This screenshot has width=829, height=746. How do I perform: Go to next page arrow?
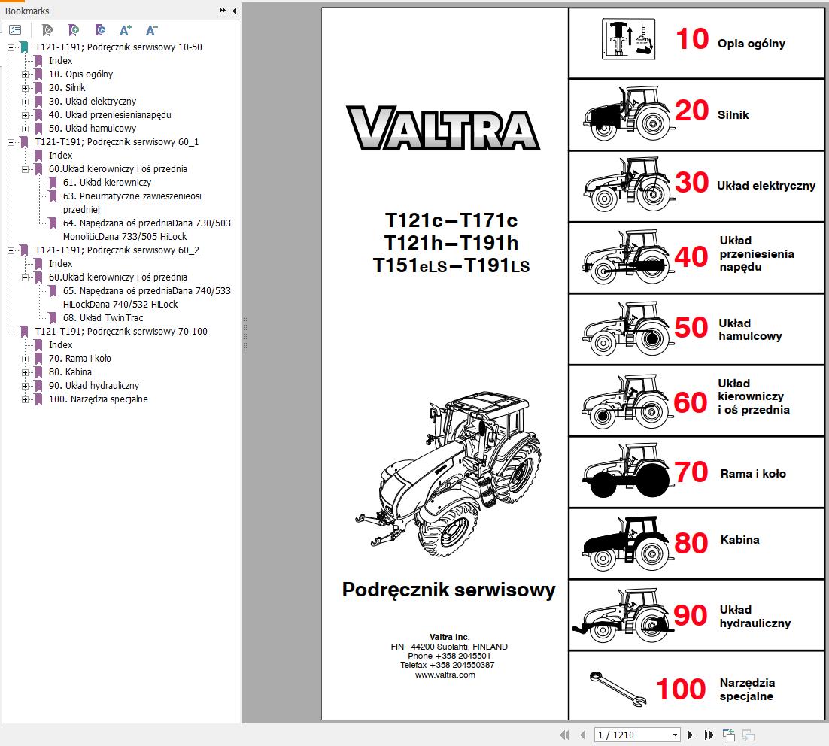pyautogui.click(x=690, y=735)
